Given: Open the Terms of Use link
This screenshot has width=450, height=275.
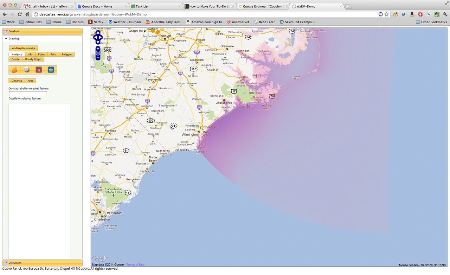Looking at the screenshot, I should click(135, 265).
